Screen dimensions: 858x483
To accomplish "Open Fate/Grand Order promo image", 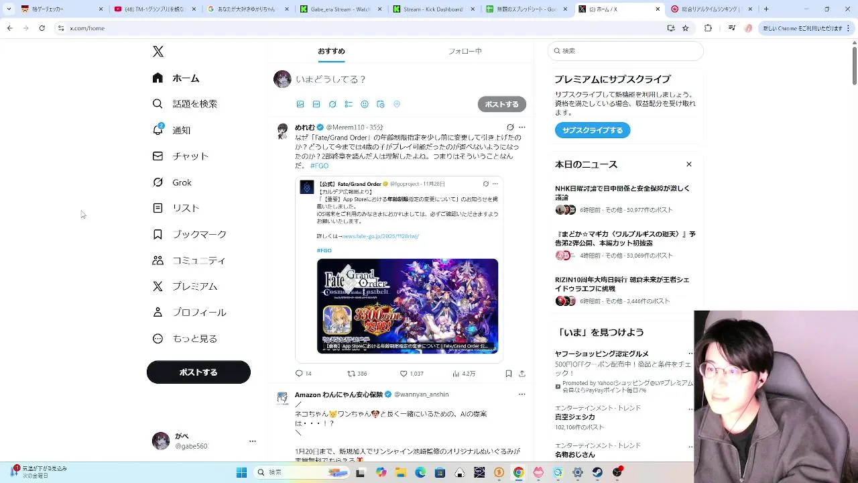I will click(x=408, y=306).
